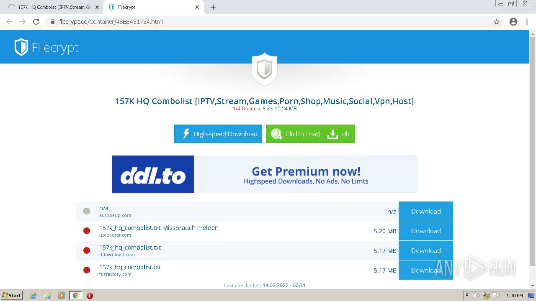Open the ddl.to Get Premium banner
The width and height of the screenshot is (536, 301).
pos(265,174)
